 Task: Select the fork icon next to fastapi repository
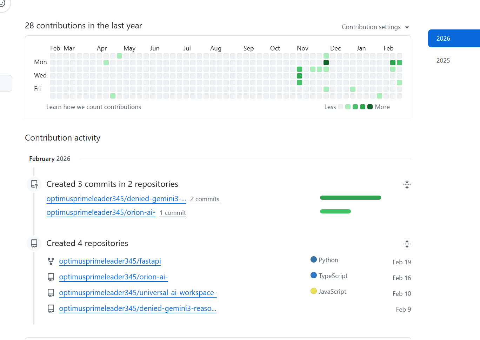tap(51, 261)
